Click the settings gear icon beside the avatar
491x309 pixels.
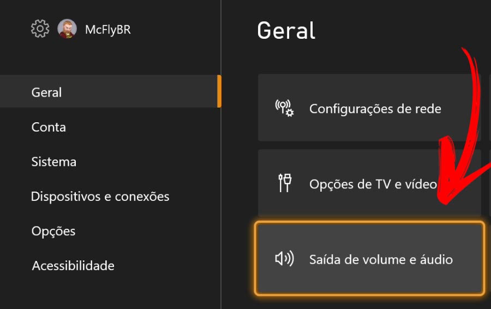tap(40, 29)
